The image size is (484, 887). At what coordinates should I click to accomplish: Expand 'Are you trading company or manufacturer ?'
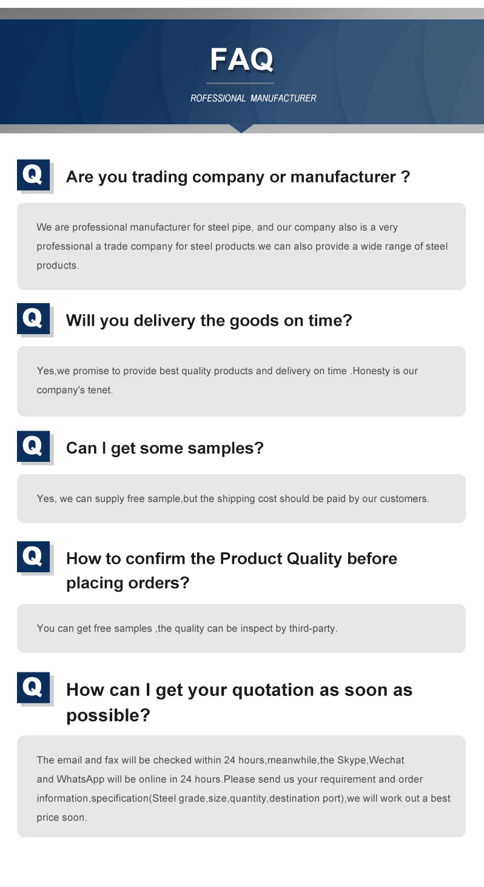[x=238, y=177]
